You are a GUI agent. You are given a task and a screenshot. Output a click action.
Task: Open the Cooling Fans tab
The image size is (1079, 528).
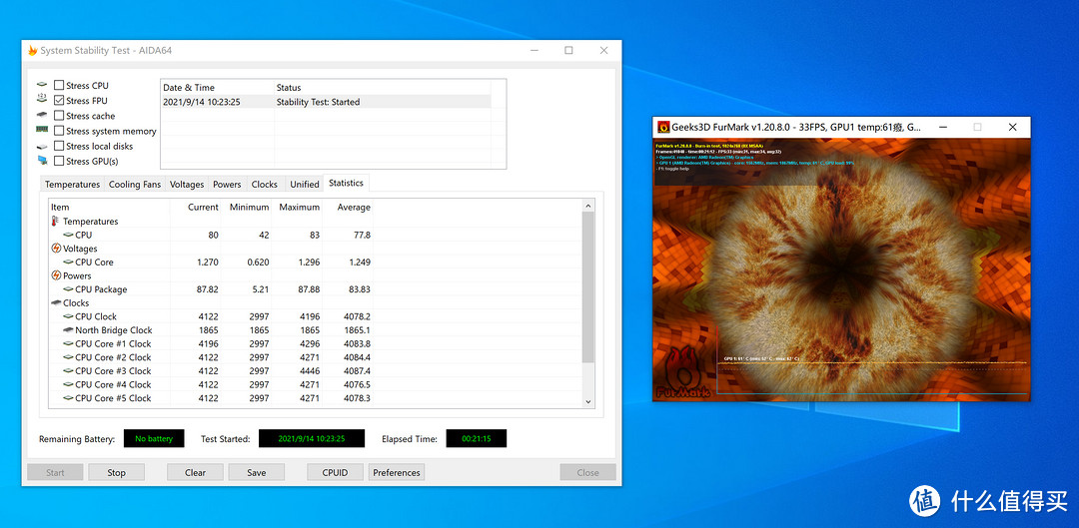tap(134, 185)
